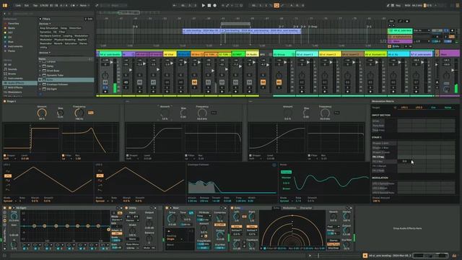Image resolution: width=462 pixels, height=260 pixels.
Task: Go back using the browser's back arrow
Action: [x=4, y=14]
